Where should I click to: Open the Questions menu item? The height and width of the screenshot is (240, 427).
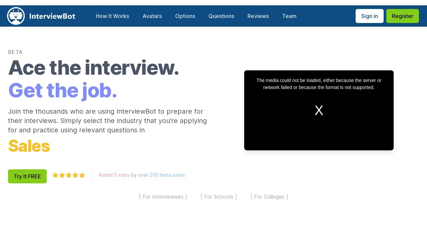click(x=221, y=16)
